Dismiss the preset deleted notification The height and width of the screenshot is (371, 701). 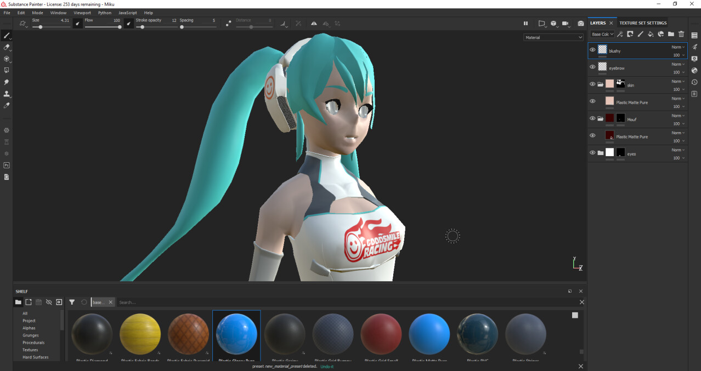tap(581, 366)
